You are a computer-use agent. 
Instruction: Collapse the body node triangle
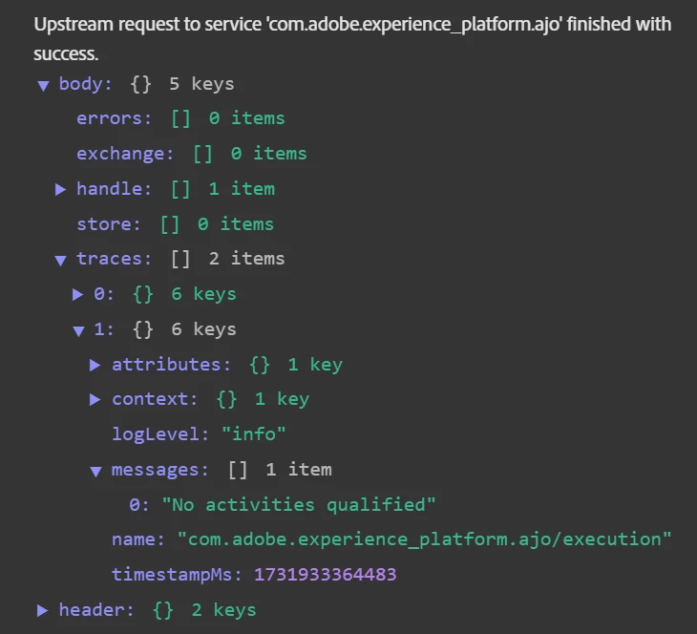coord(43,85)
